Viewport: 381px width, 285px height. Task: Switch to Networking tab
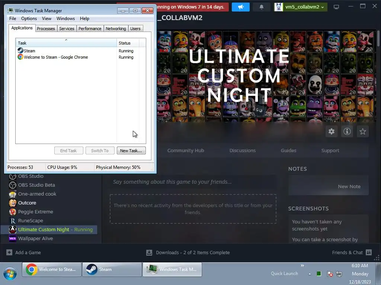pyautogui.click(x=116, y=29)
